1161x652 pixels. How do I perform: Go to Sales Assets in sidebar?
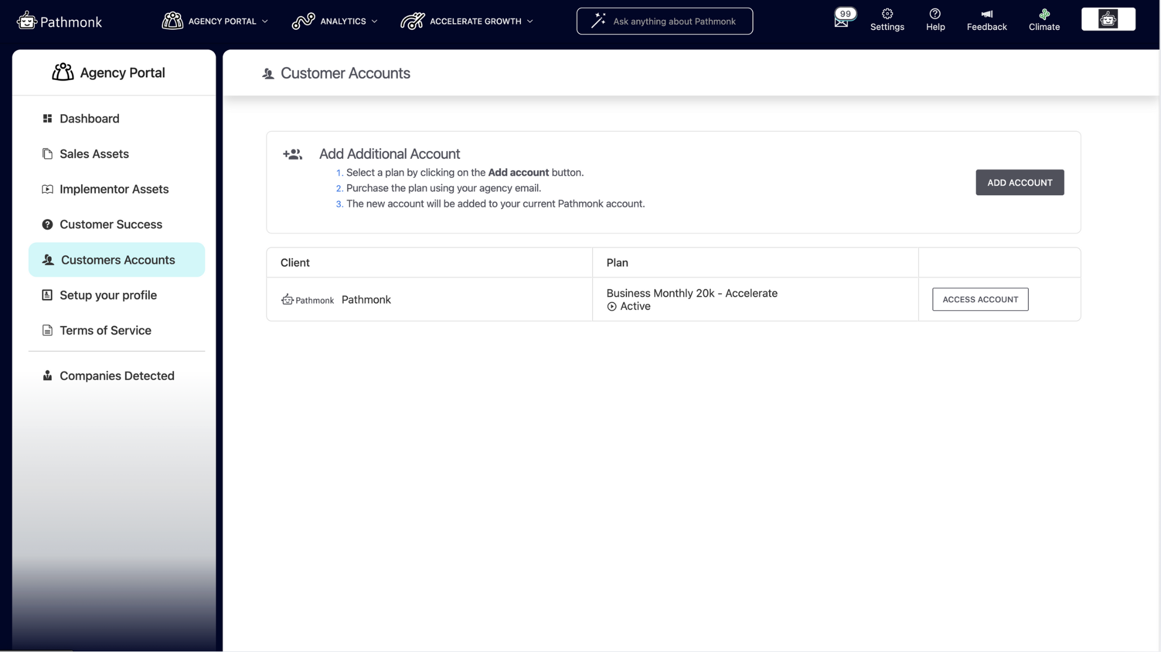94,154
